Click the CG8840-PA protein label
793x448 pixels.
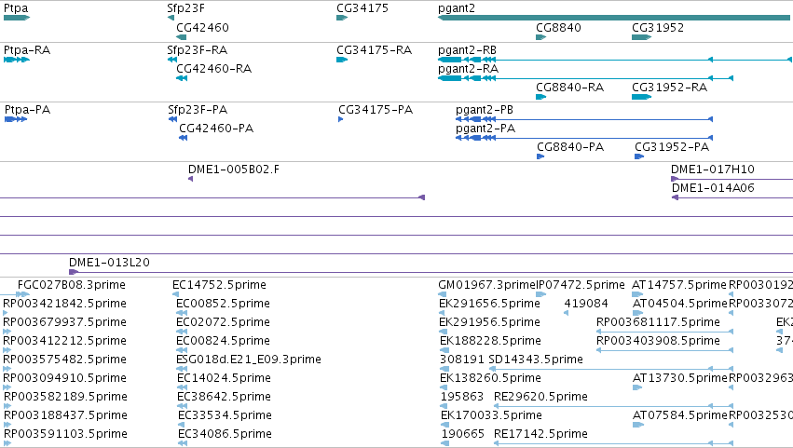(570, 147)
